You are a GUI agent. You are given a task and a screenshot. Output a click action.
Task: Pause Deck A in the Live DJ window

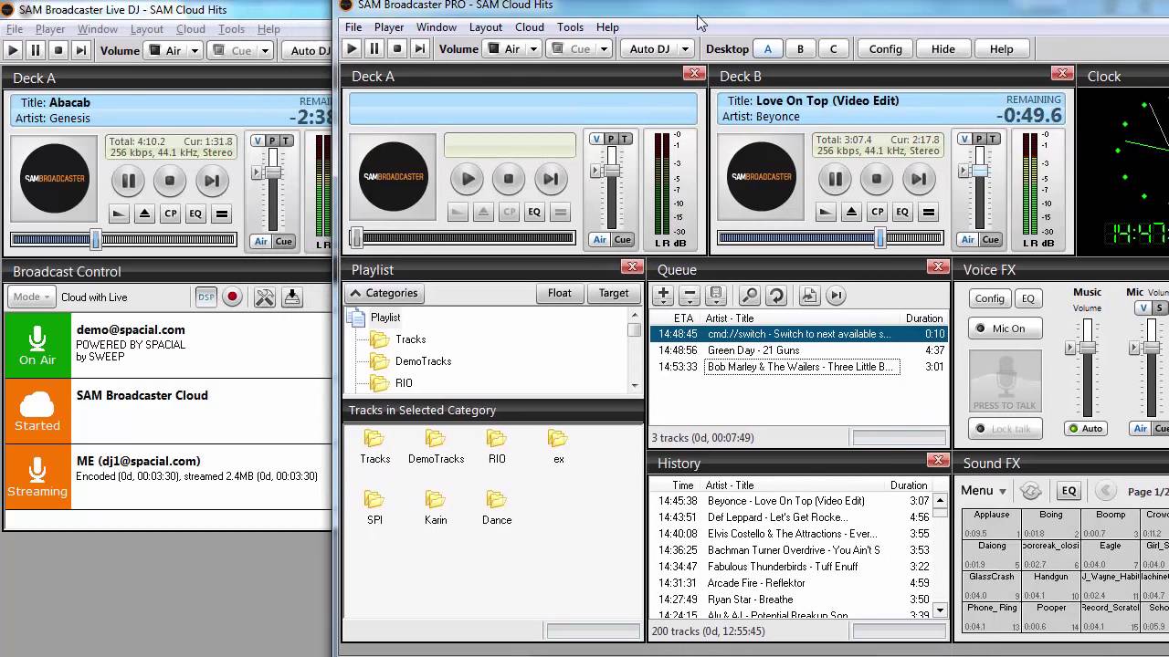[128, 181]
